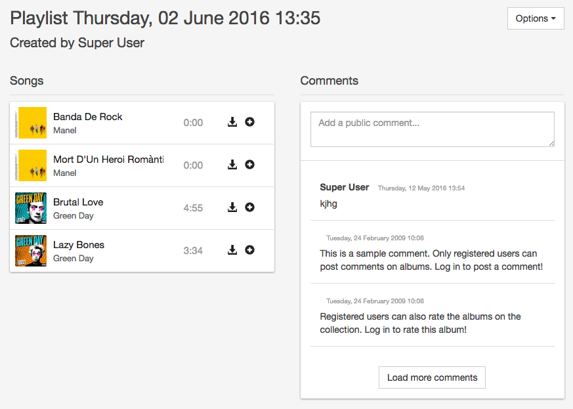
Task: Click plus icon next to Lazy Bones
Action: click(249, 250)
